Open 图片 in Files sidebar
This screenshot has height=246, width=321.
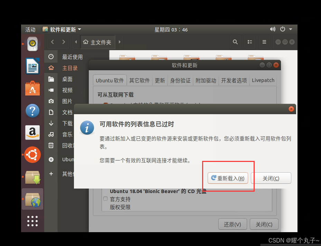pos(67,101)
